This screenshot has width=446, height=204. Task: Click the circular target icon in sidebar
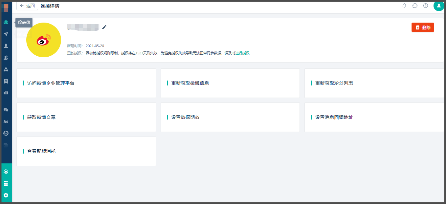[6, 133]
